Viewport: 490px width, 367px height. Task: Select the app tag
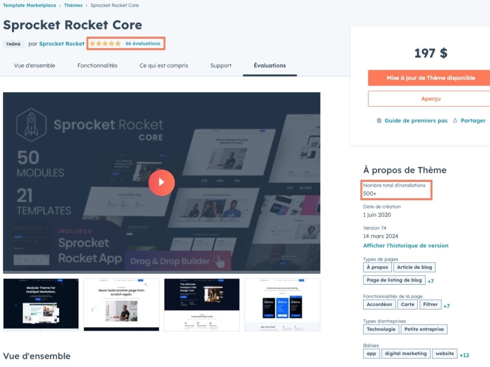pos(372,354)
